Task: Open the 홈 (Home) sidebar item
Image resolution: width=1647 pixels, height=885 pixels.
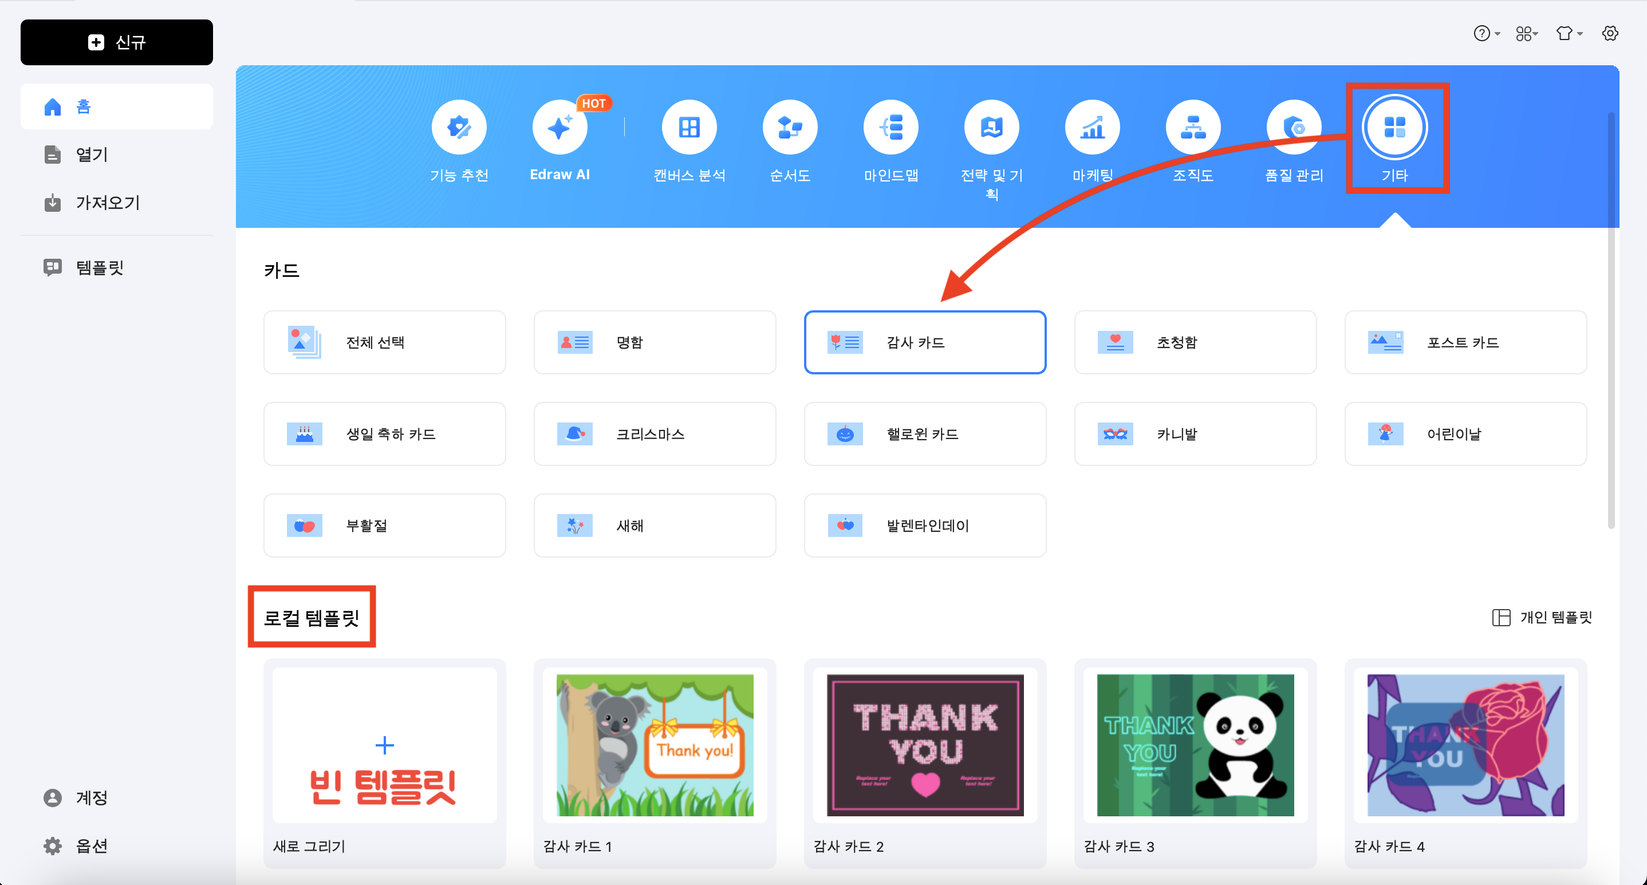Action: (116, 106)
